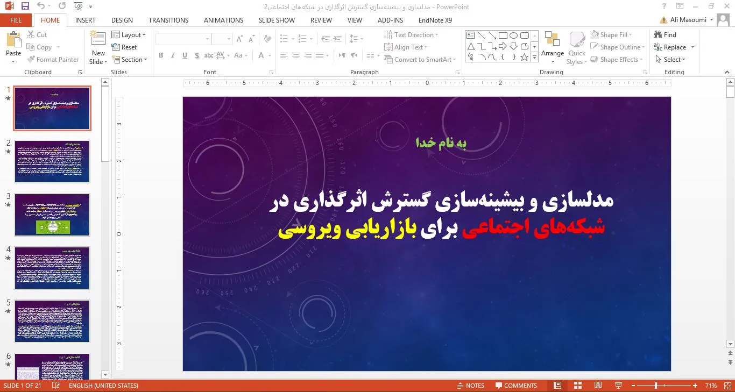Click the Replace button
Viewport: 735px width, 392px height.
pyautogui.click(x=674, y=47)
